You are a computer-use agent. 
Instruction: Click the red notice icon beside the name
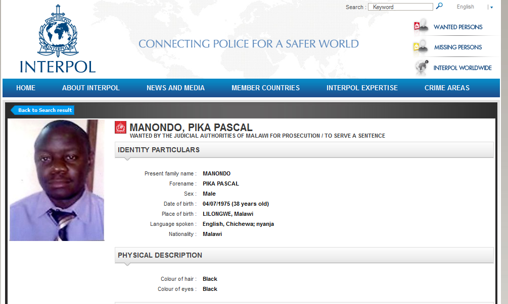(x=120, y=128)
